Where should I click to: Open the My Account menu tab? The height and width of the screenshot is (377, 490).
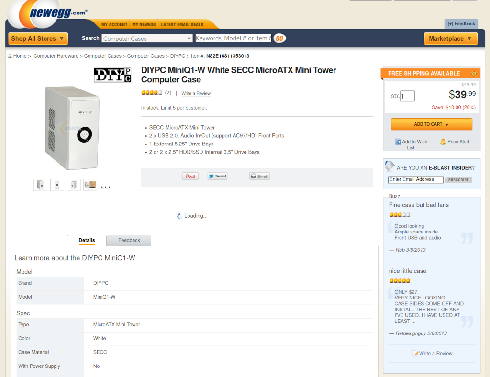pos(114,24)
